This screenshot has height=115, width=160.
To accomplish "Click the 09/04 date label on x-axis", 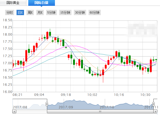I will (39, 95).
